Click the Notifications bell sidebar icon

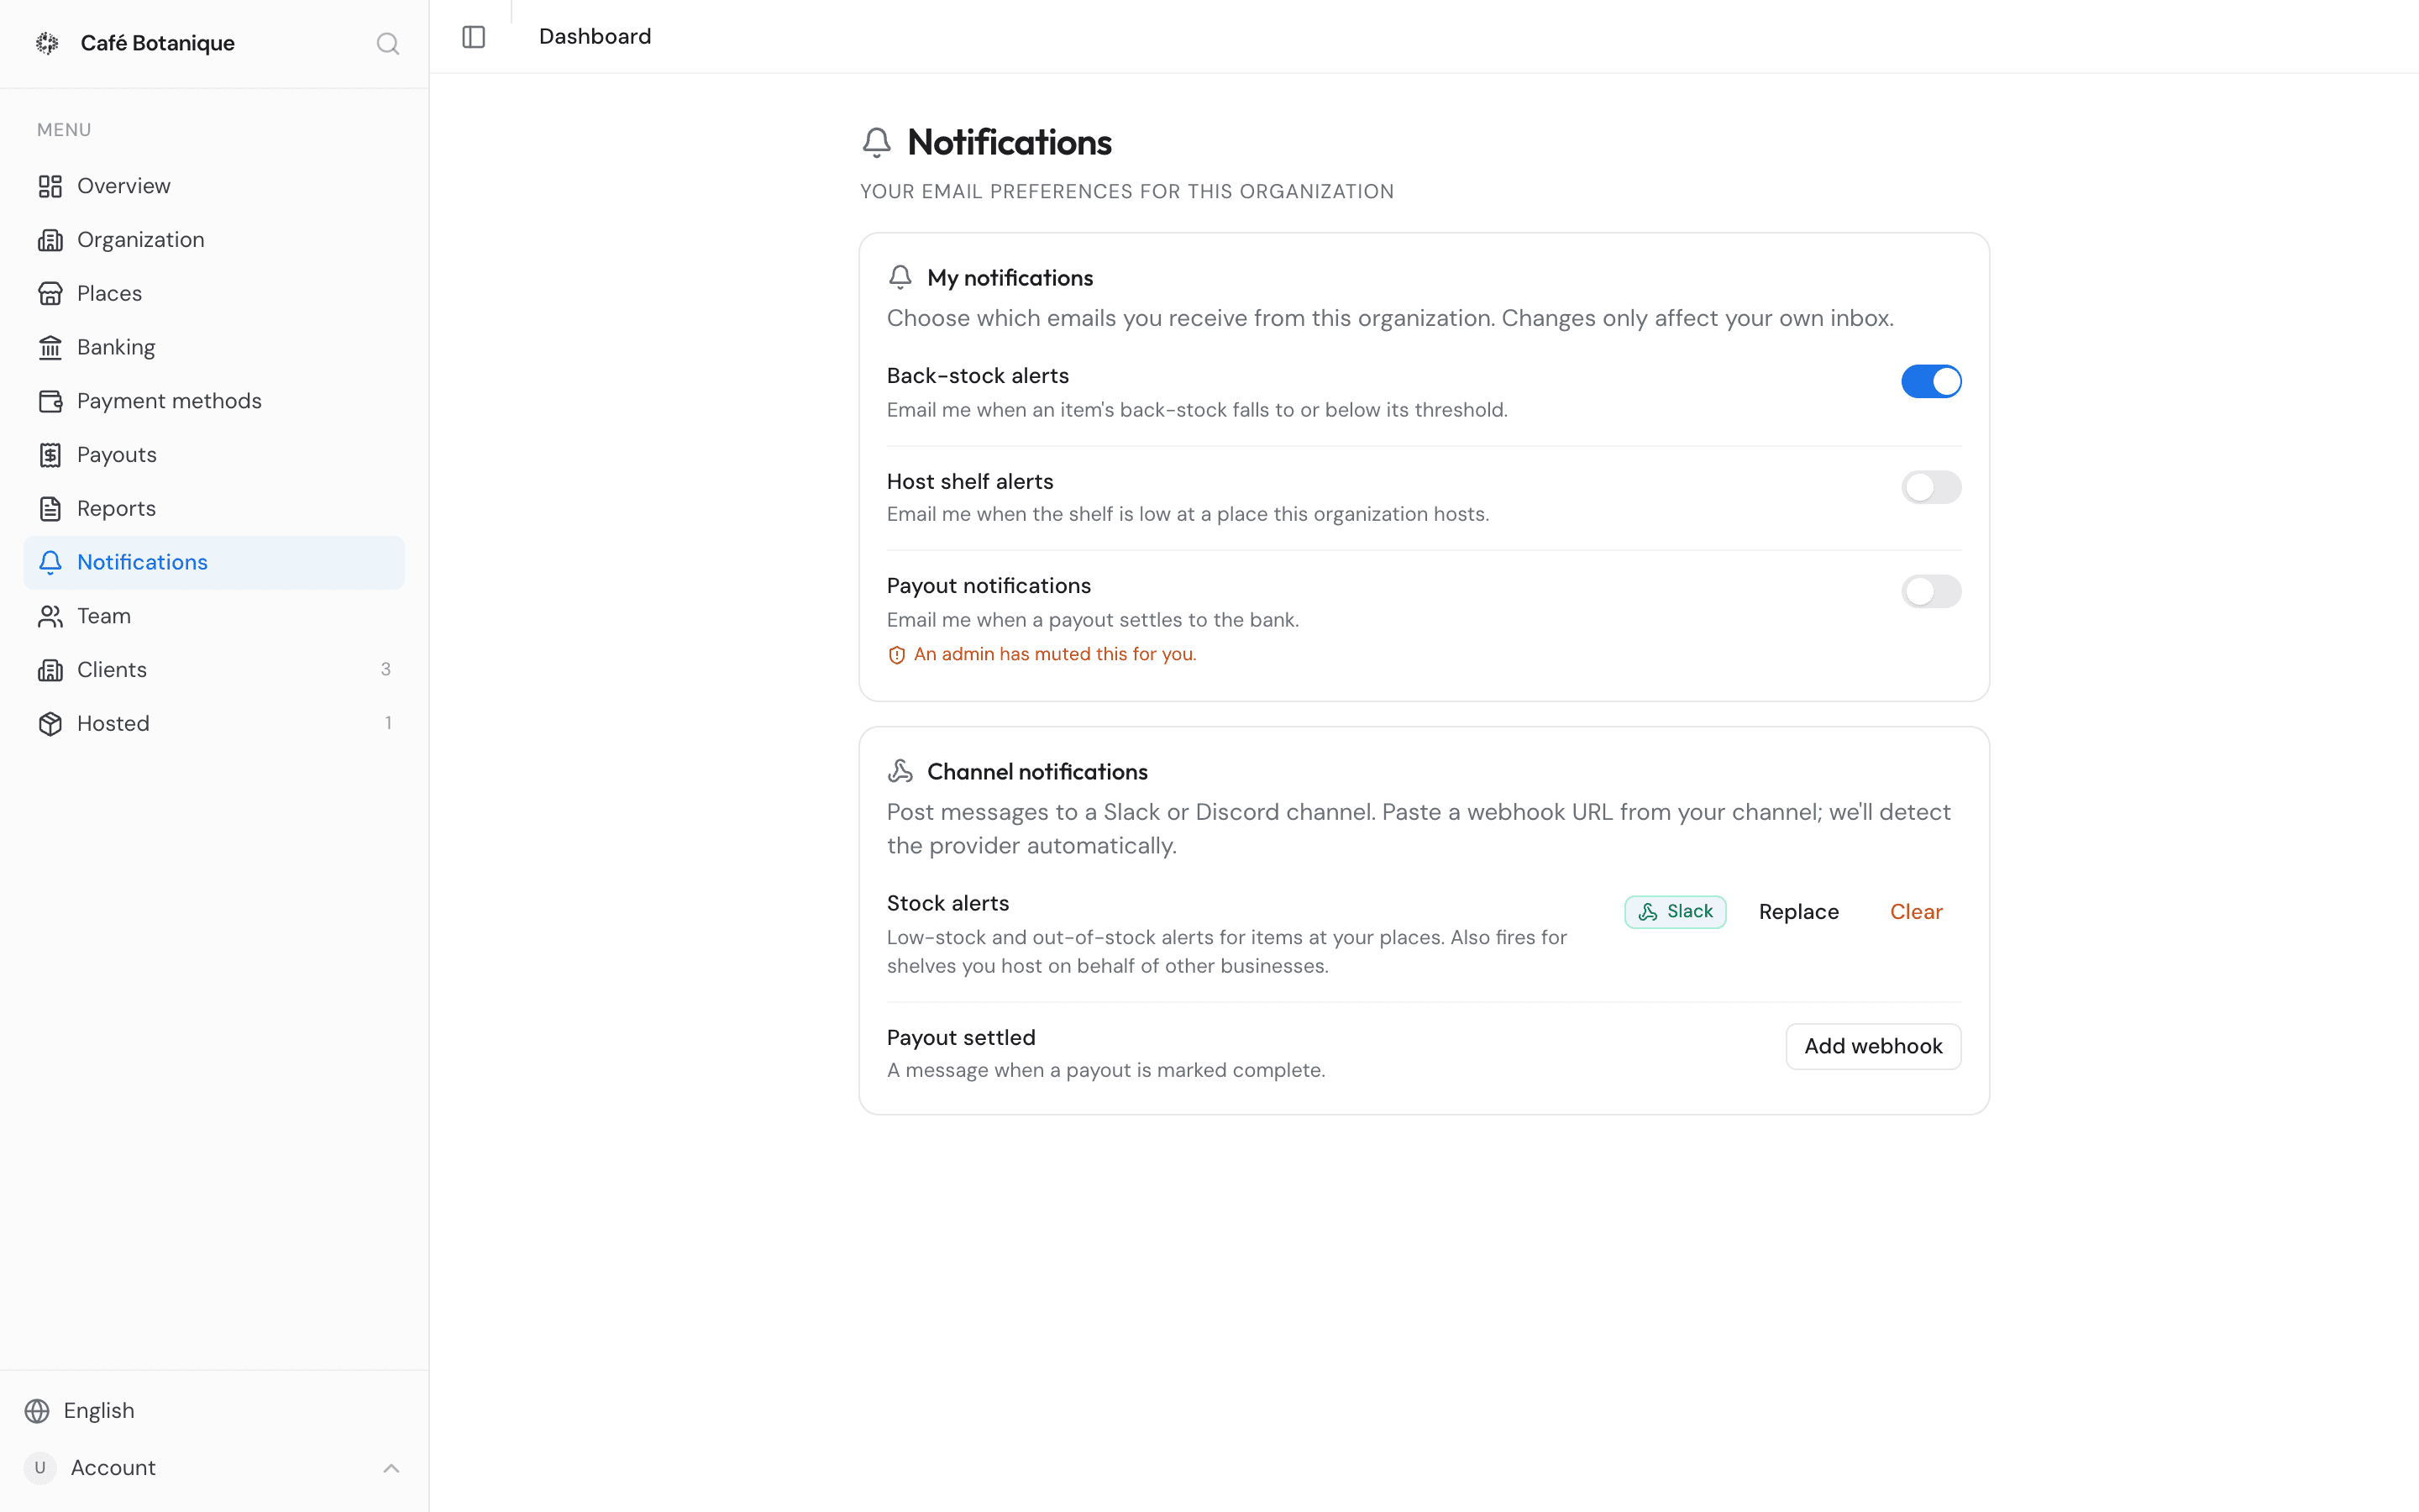click(x=50, y=562)
